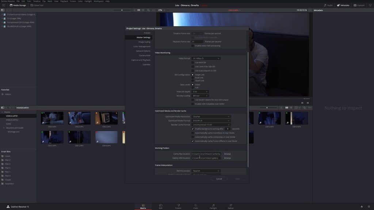This screenshot has height=210, width=374.
Task: Open Optimized Media Resolution dropdown
Action: coord(211,117)
